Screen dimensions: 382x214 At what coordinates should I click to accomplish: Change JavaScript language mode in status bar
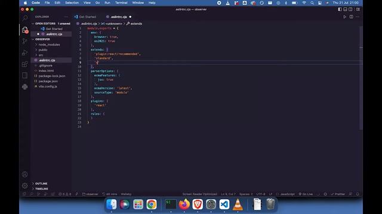point(287,194)
